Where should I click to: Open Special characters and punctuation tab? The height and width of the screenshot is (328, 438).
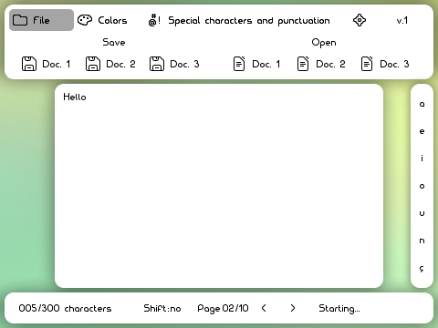click(239, 20)
